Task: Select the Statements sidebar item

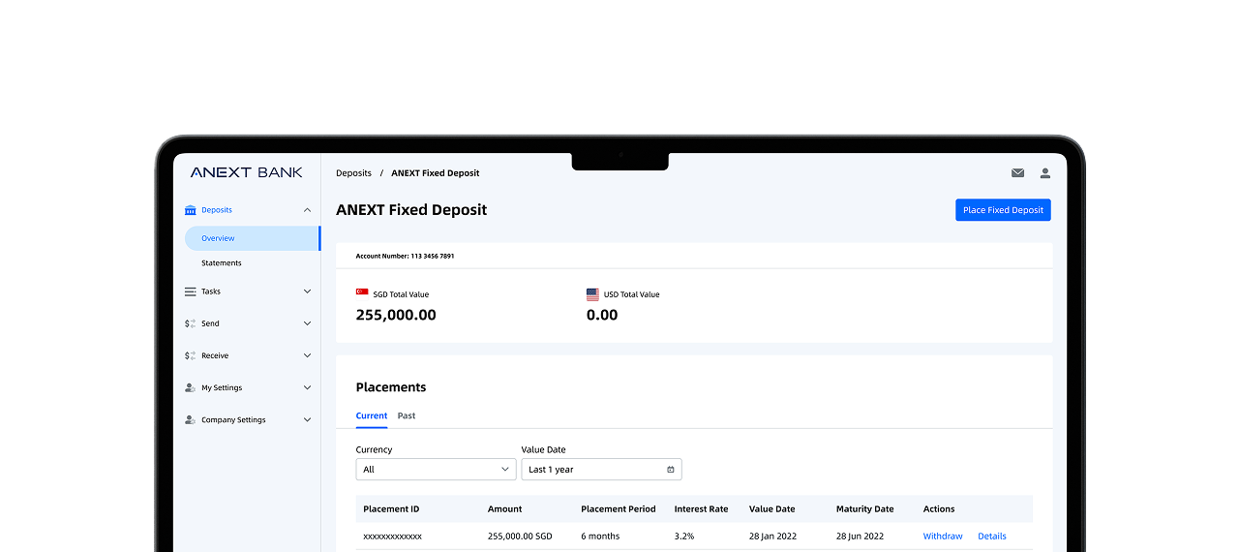Action: pyautogui.click(x=222, y=263)
